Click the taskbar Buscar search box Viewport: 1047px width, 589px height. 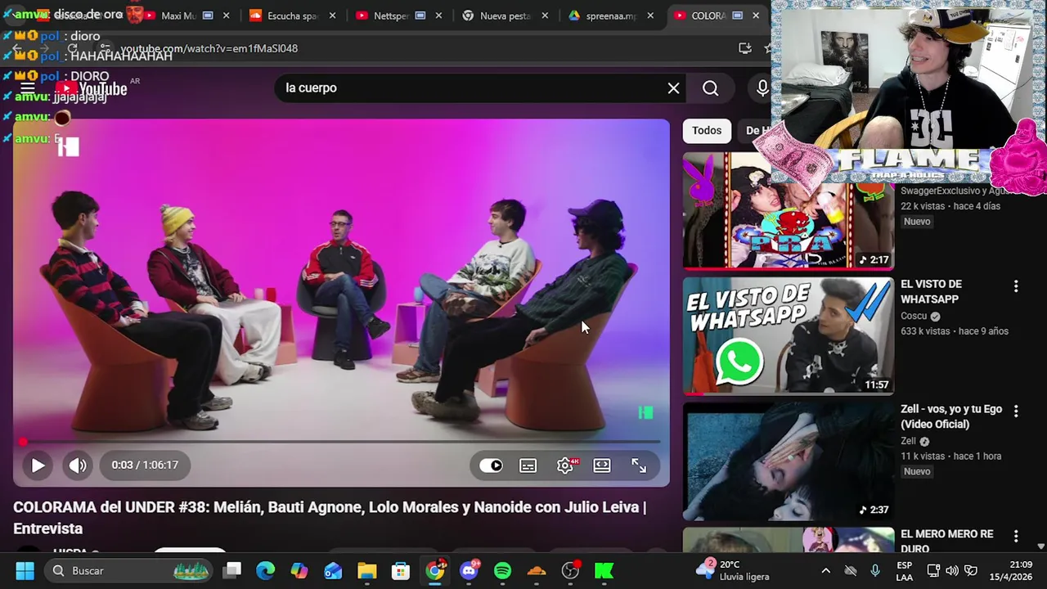128,570
